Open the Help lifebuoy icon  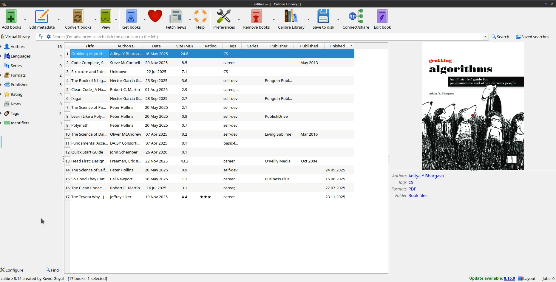point(200,16)
